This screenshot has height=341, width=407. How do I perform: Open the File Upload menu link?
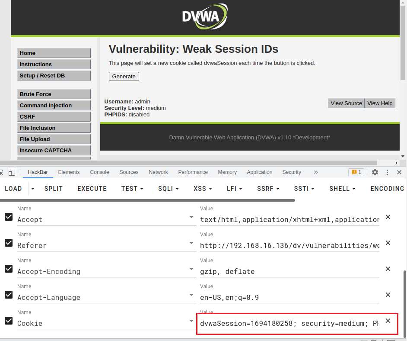coord(54,139)
